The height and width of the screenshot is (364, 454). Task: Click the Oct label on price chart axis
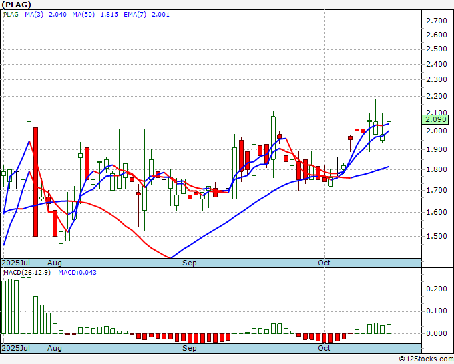coord(324,263)
